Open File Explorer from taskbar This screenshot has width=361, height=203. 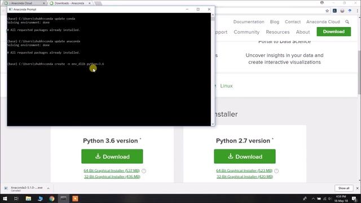28,198
